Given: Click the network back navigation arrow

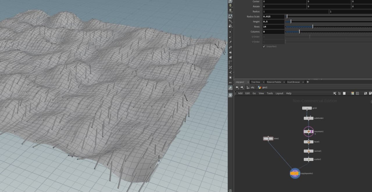Looking at the screenshot, I should 237,87.
